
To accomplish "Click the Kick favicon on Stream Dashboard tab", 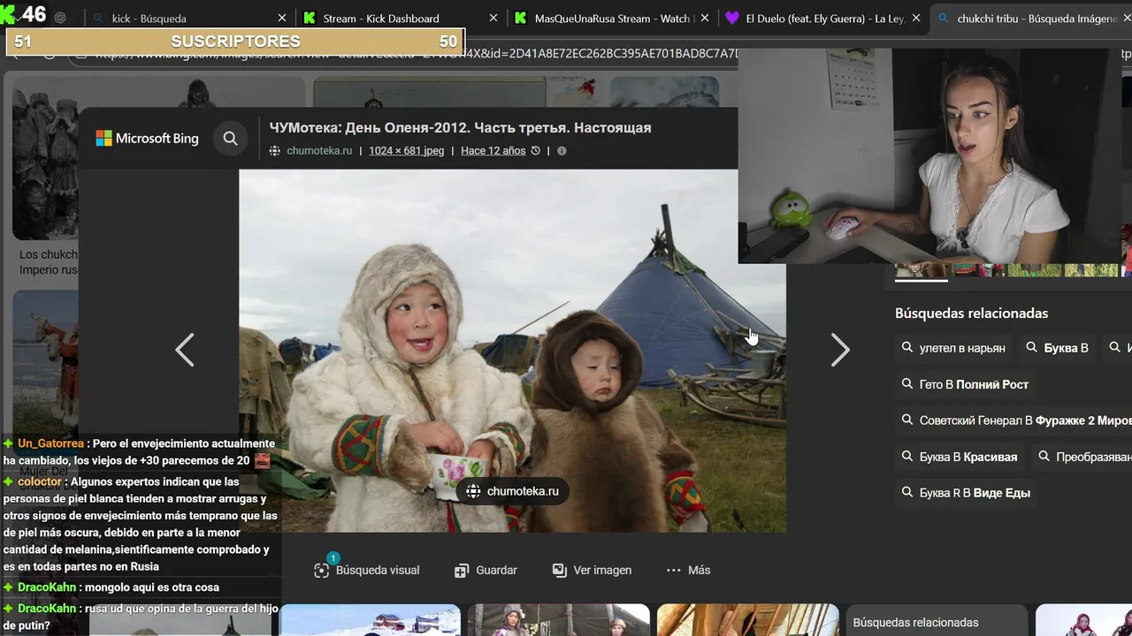I will 309,18.
